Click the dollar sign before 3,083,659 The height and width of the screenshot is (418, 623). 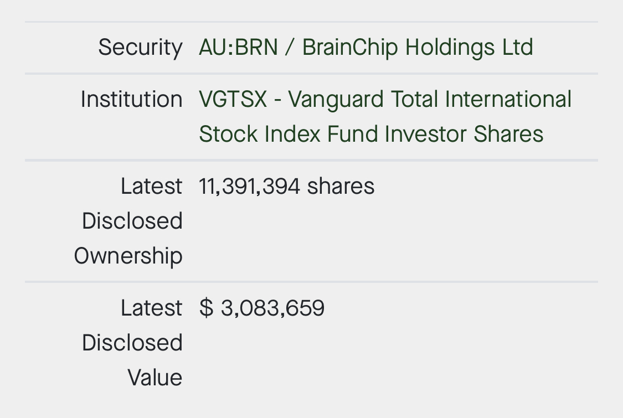(x=206, y=308)
